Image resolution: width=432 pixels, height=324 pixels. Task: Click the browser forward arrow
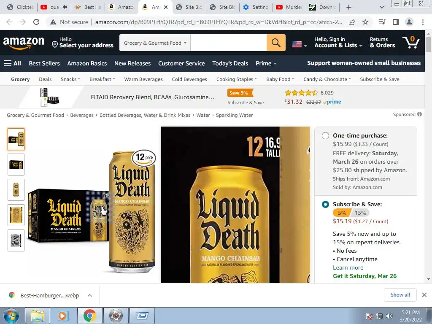[23, 22]
